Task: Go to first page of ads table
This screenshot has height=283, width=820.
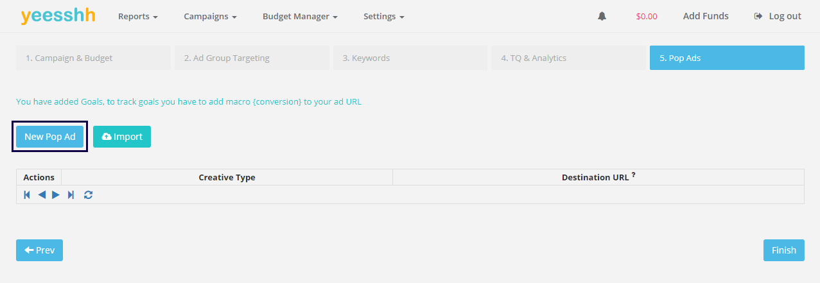Action: click(x=27, y=194)
